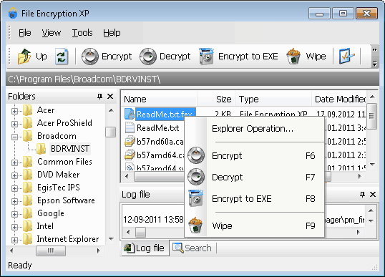Image resolution: width=385 pixels, height=277 pixels.
Task: Select the Common Files folder label
Action: coord(64,162)
